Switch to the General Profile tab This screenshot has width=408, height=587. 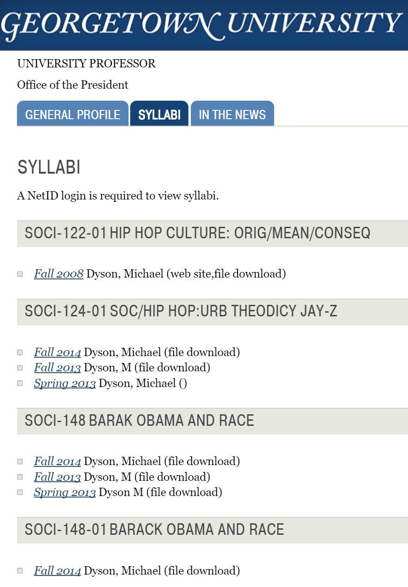point(73,114)
